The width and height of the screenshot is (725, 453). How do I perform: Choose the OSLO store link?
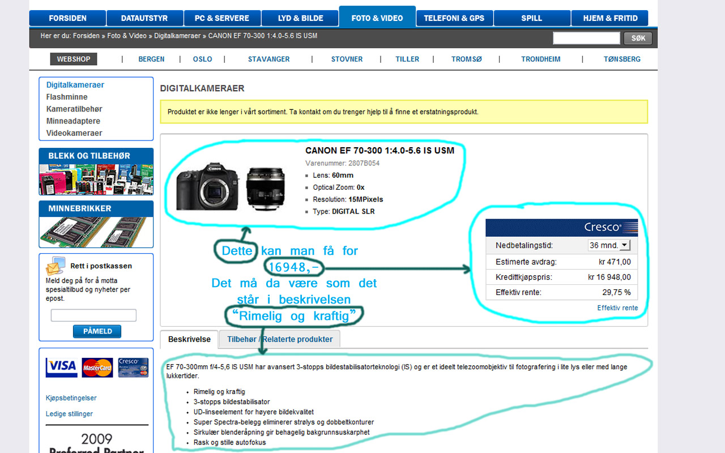[x=202, y=59]
